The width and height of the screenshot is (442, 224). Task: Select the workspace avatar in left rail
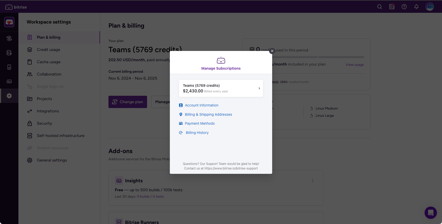click(x=9, y=22)
